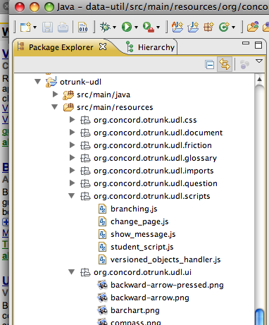Select org.concord.otrunk.udl.document package
Image resolution: width=269 pixels, height=325 pixels.
pyautogui.click(x=158, y=133)
